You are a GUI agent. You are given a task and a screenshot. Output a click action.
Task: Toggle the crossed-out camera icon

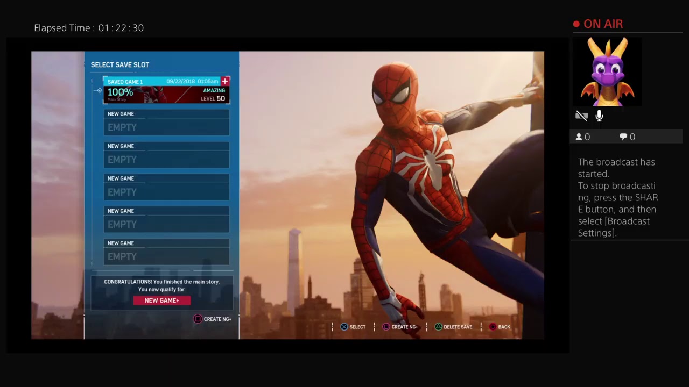pyautogui.click(x=581, y=116)
